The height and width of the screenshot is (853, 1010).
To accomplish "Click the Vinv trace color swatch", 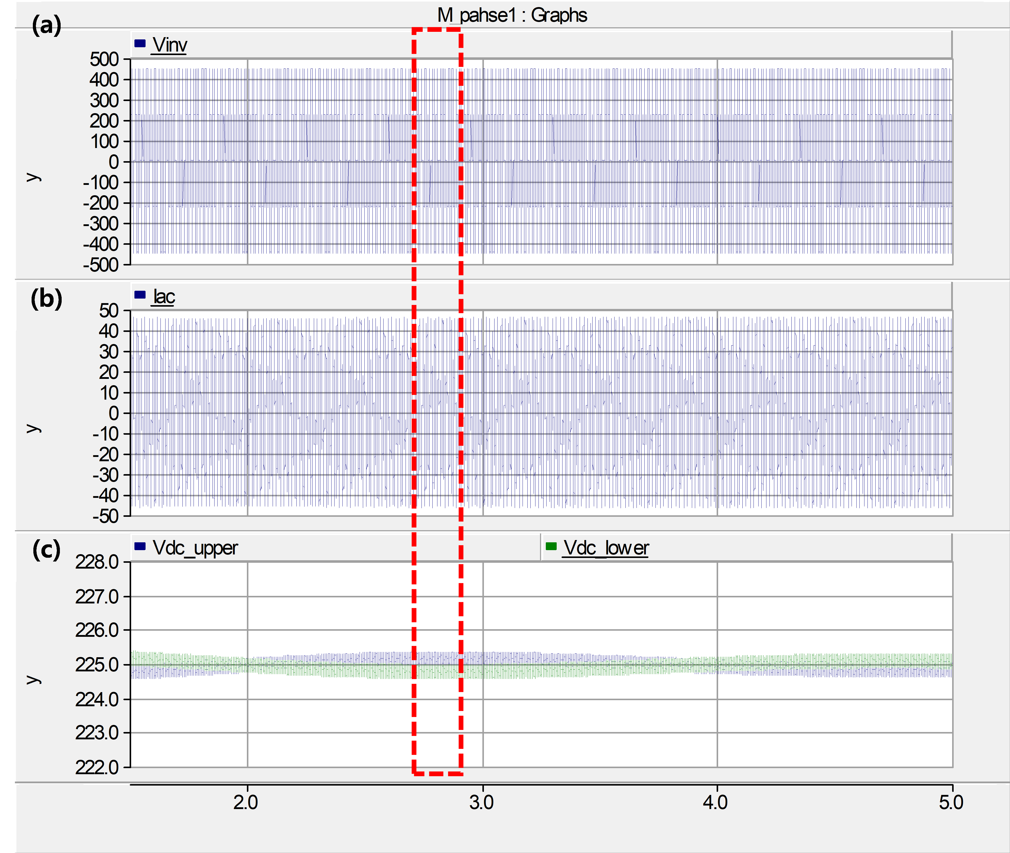I will [x=140, y=43].
